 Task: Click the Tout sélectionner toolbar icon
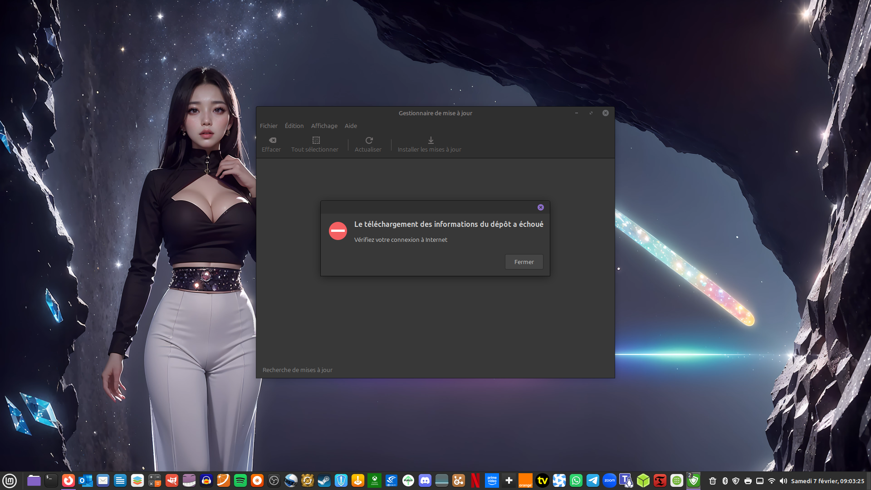[x=316, y=141]
